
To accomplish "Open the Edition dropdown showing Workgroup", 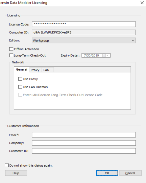I will pos(84,40).
